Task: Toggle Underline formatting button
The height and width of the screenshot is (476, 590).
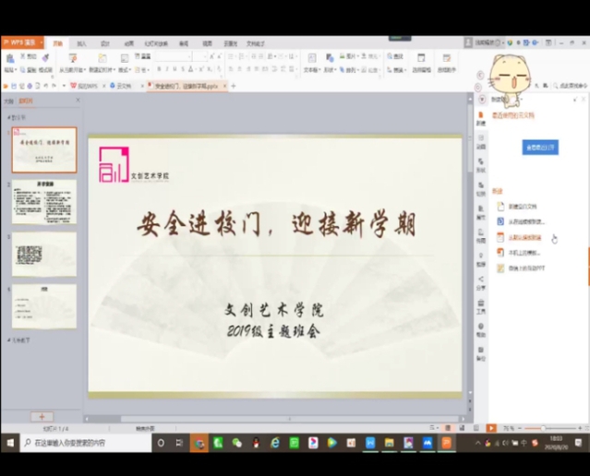Action: coord(175,69)
